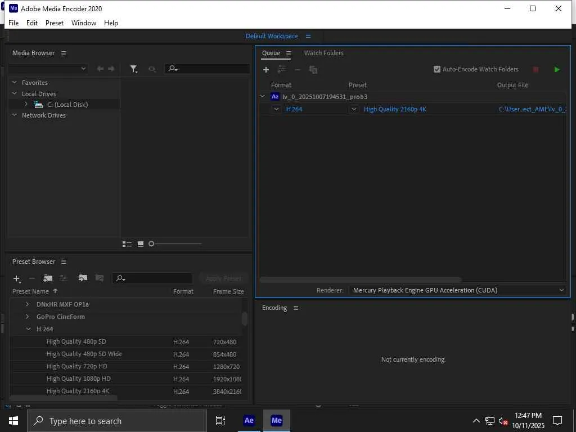The image size is (576, 432).
Task: Open the Media Browser panel menu icon
Action: click(64, 53)
